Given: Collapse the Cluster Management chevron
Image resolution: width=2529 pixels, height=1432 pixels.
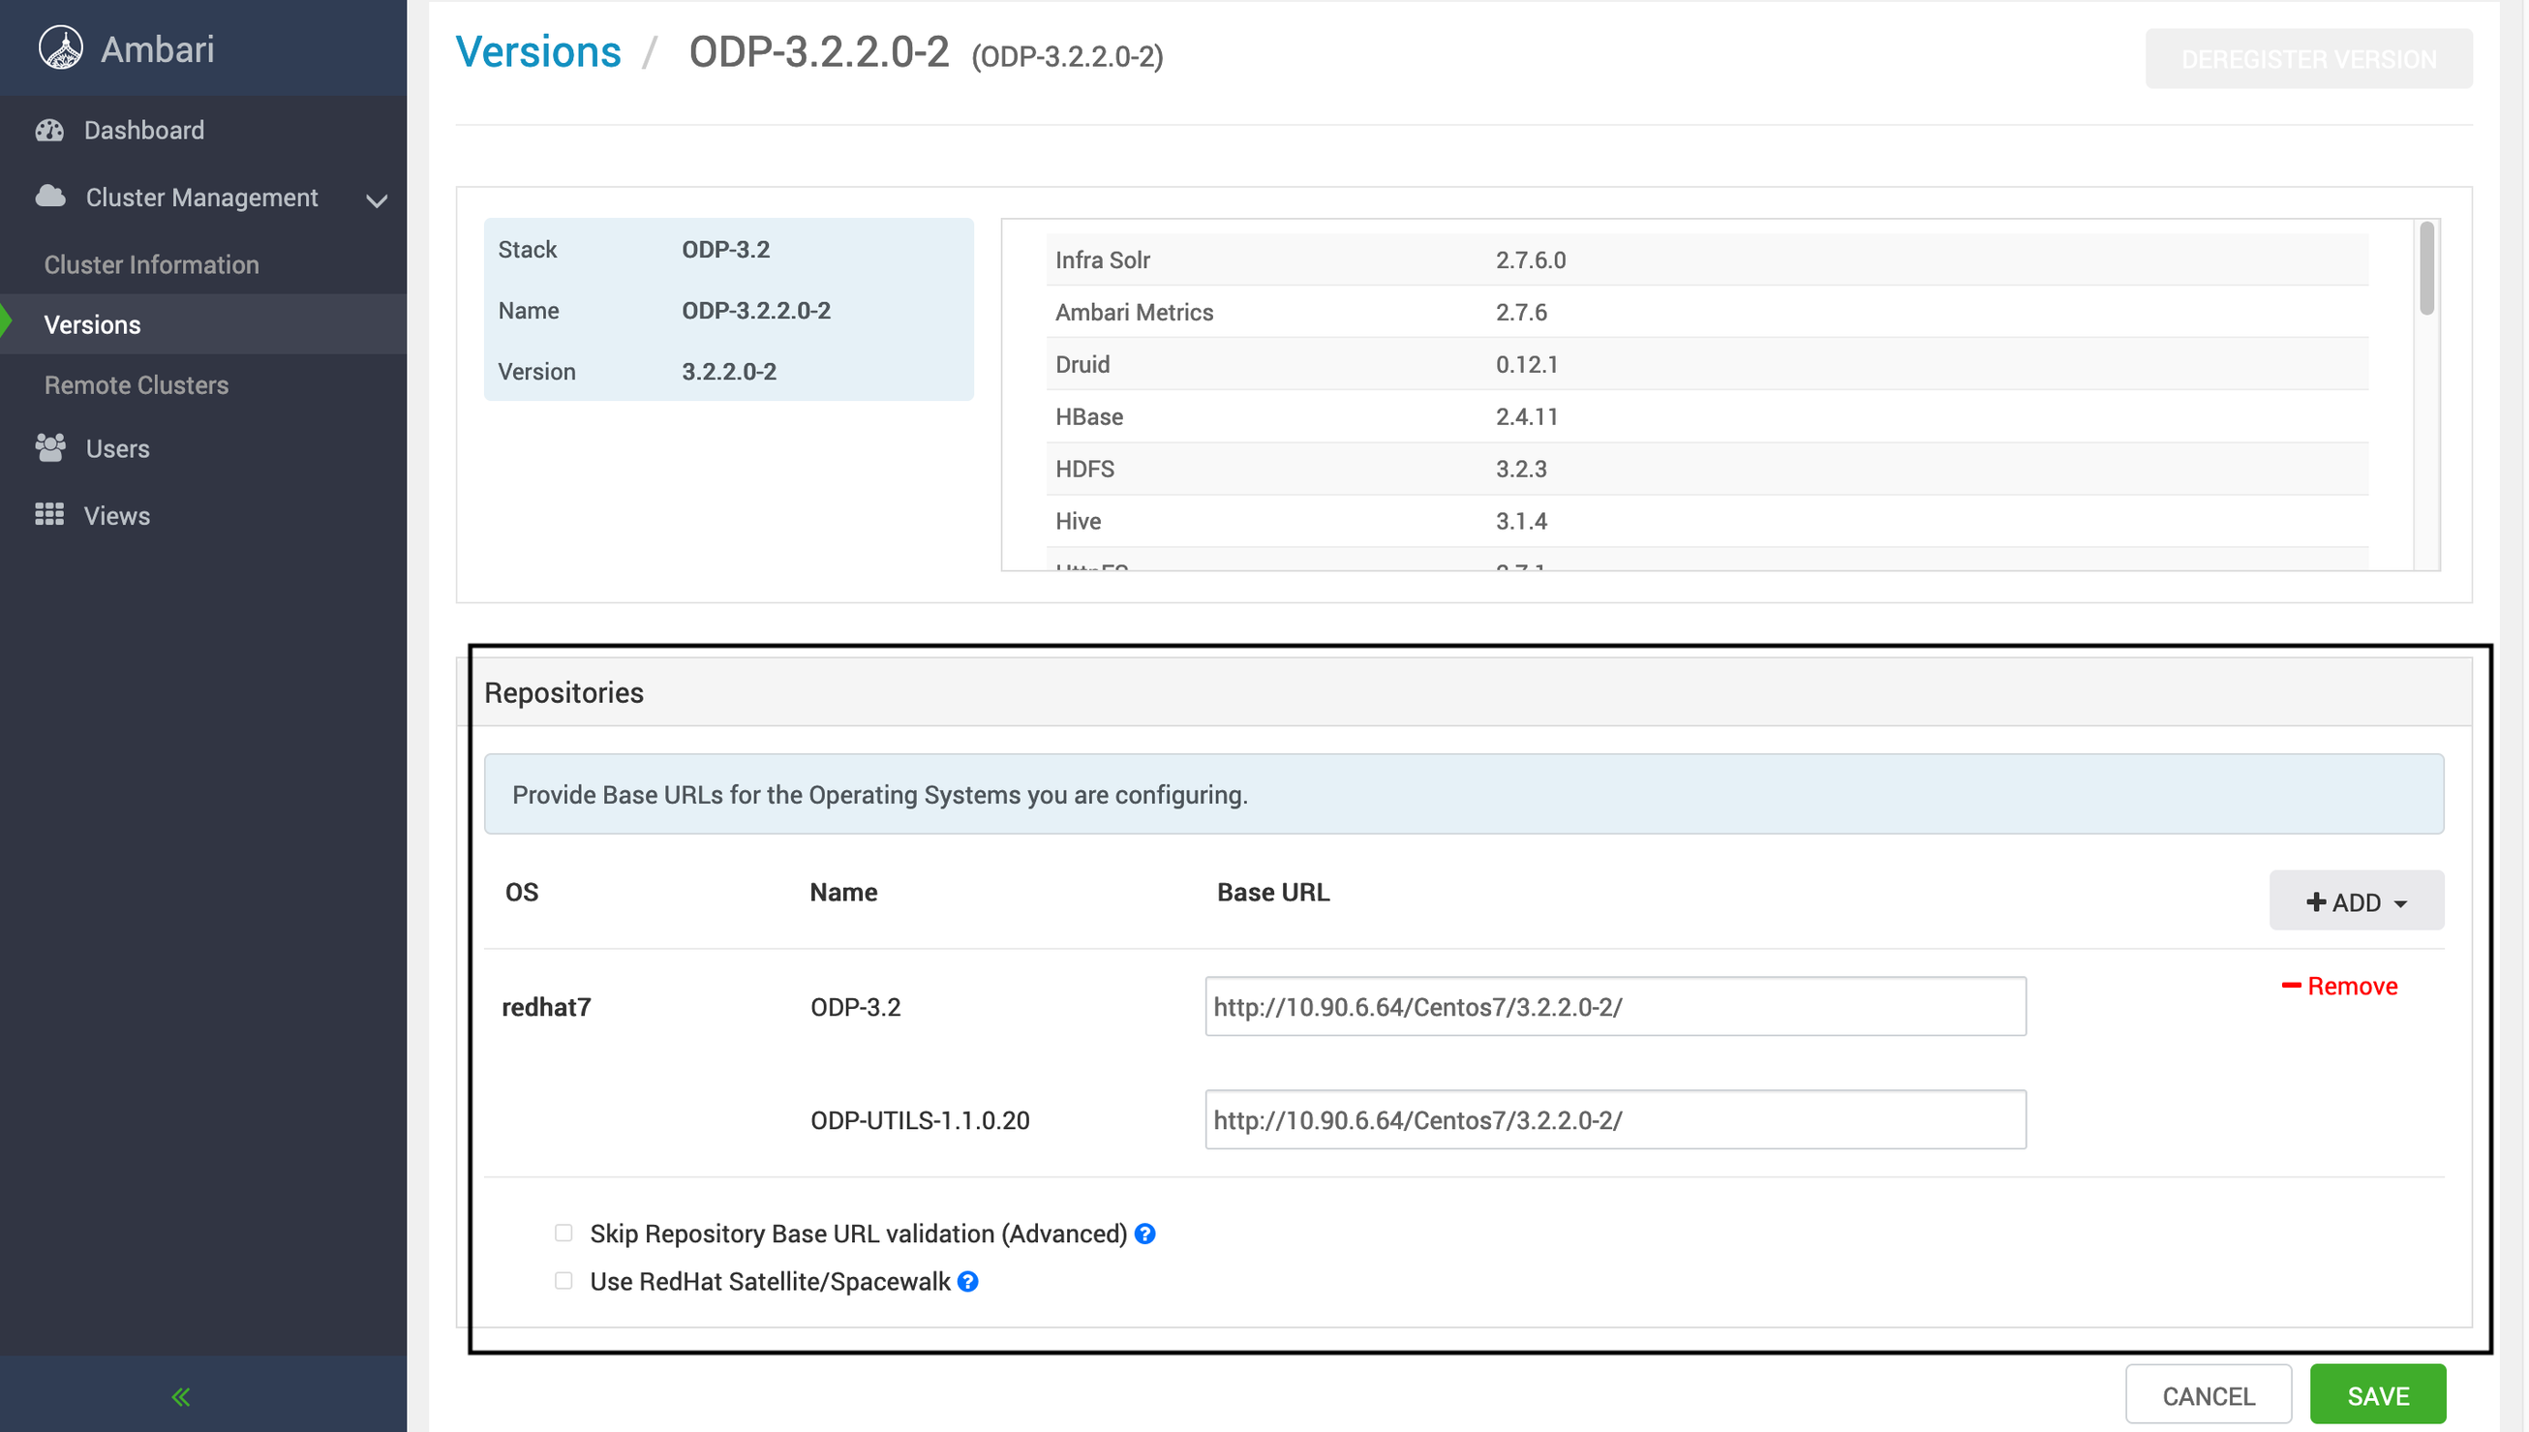Looking at the screenshot, I should coord(377,200).
